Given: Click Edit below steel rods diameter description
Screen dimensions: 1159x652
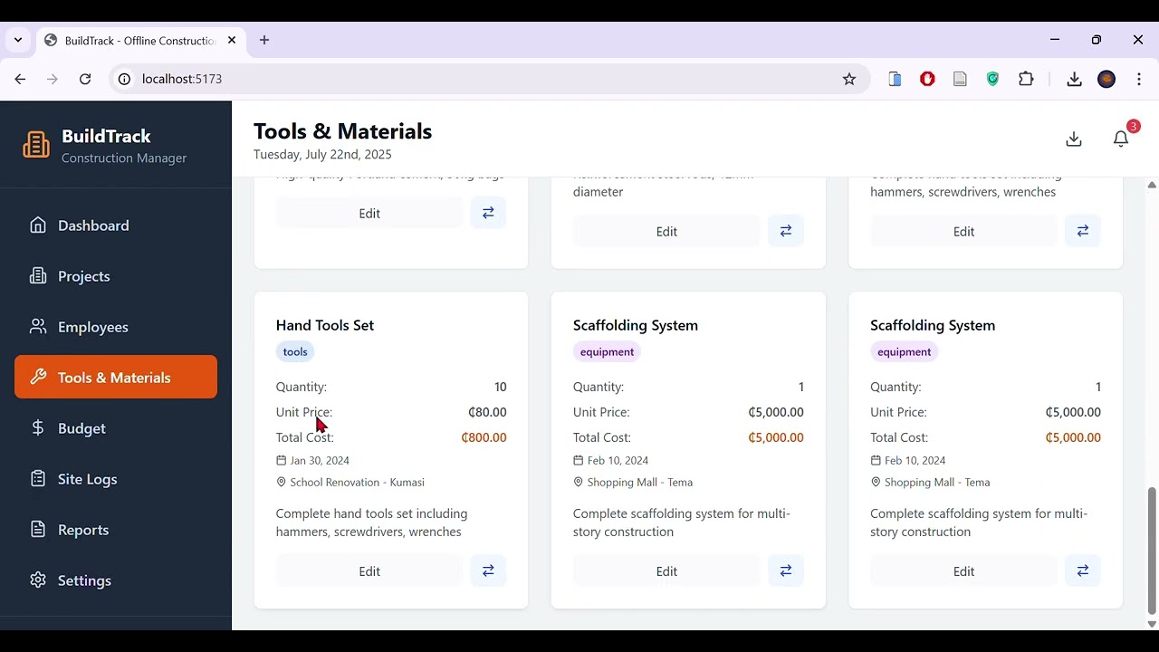Looking at the screenshot, I should 666,232.
